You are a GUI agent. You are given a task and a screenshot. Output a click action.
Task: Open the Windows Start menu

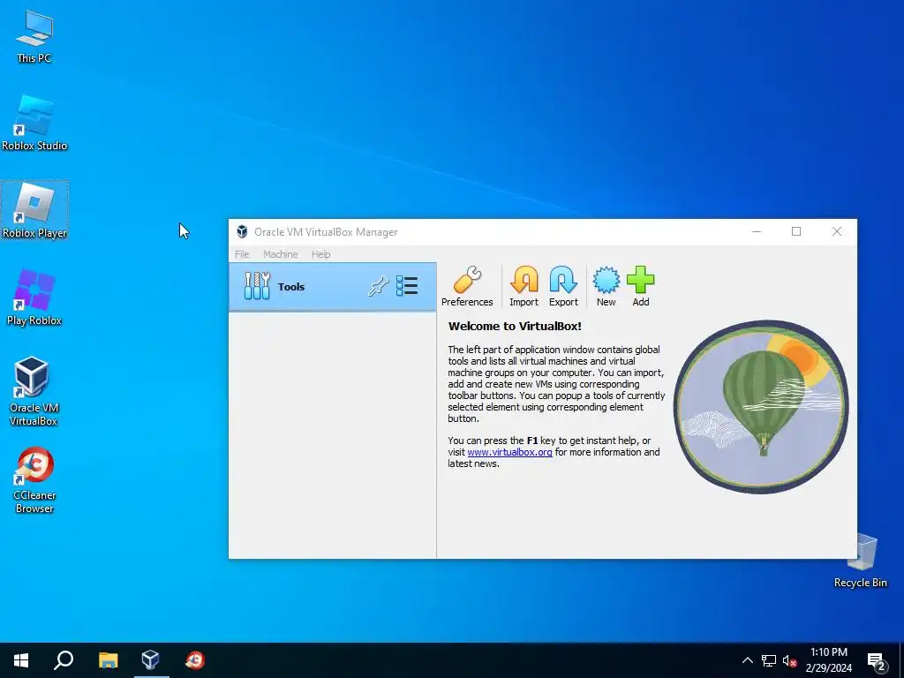(x=21, y=660)
